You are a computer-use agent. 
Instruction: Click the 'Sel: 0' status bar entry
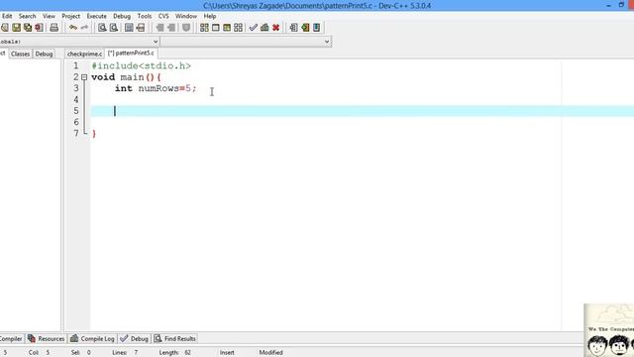(x=81, y=353)
